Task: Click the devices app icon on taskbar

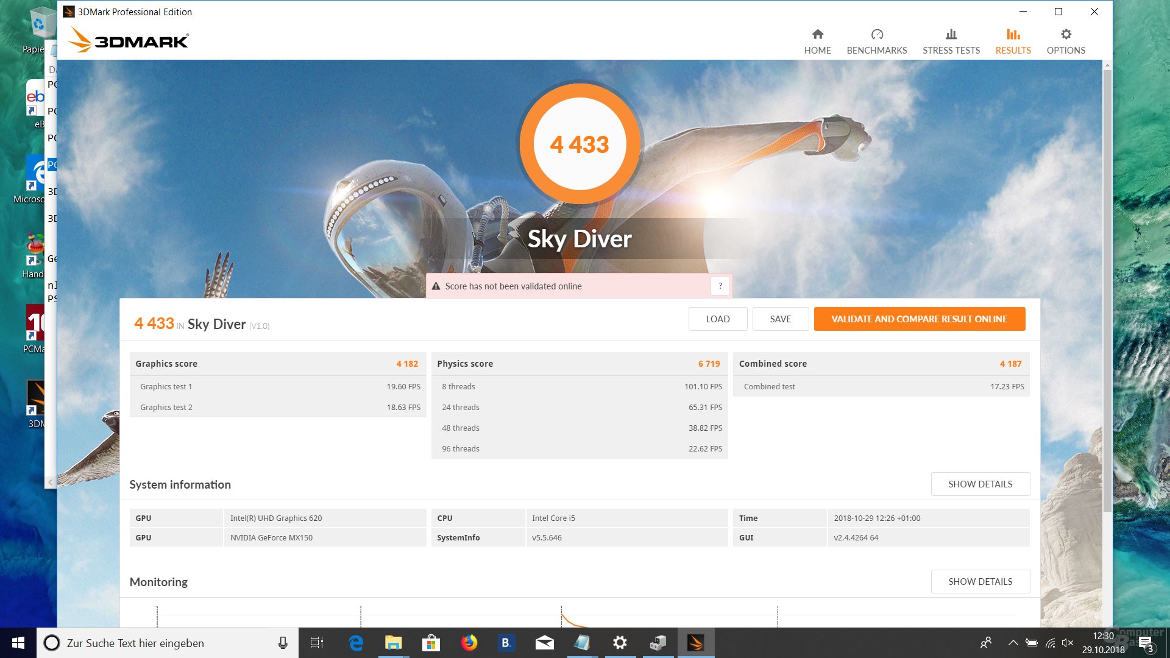Action: [x=658, y=643]
